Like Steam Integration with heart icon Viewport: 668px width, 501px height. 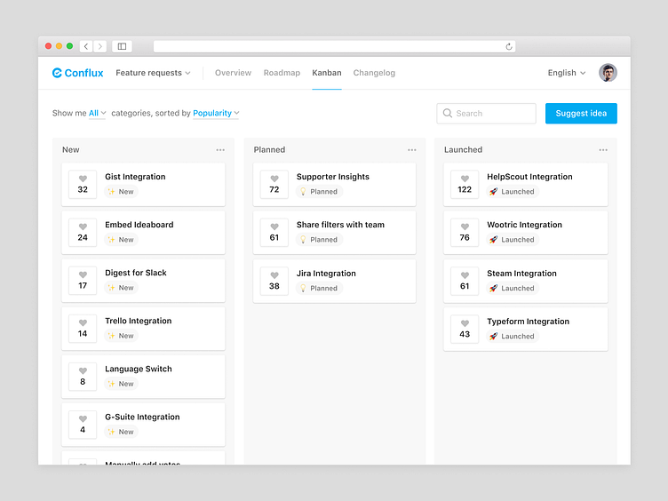(x=465, y=275)
